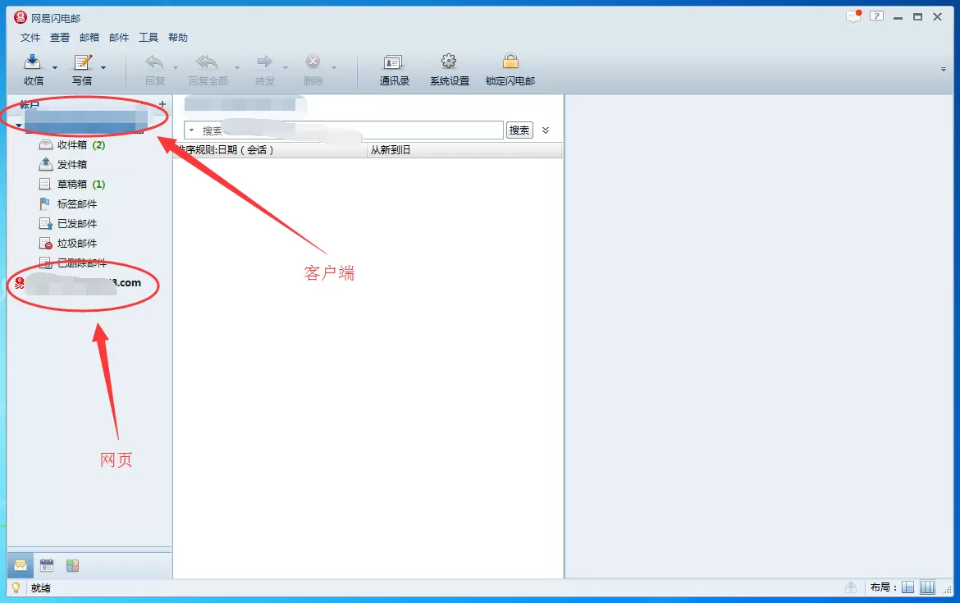Open the 工具 menu
This screenshot has height=603, width=960.
[149, 38]
